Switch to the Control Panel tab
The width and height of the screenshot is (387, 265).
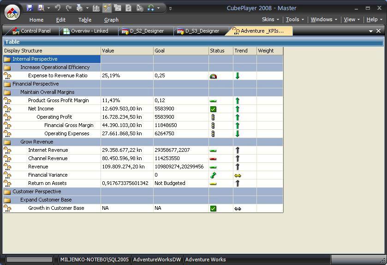tap(31, 31)
